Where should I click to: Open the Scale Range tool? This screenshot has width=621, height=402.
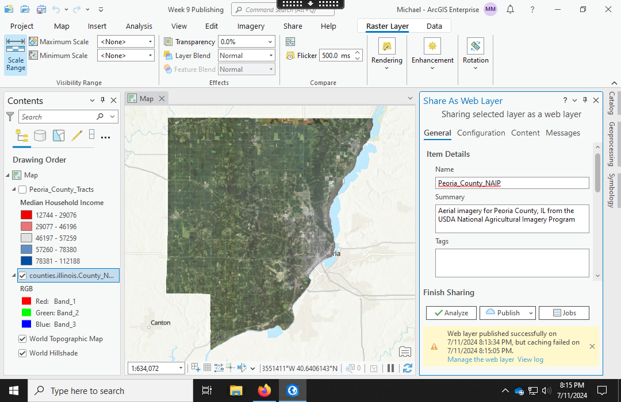(16, 55)
